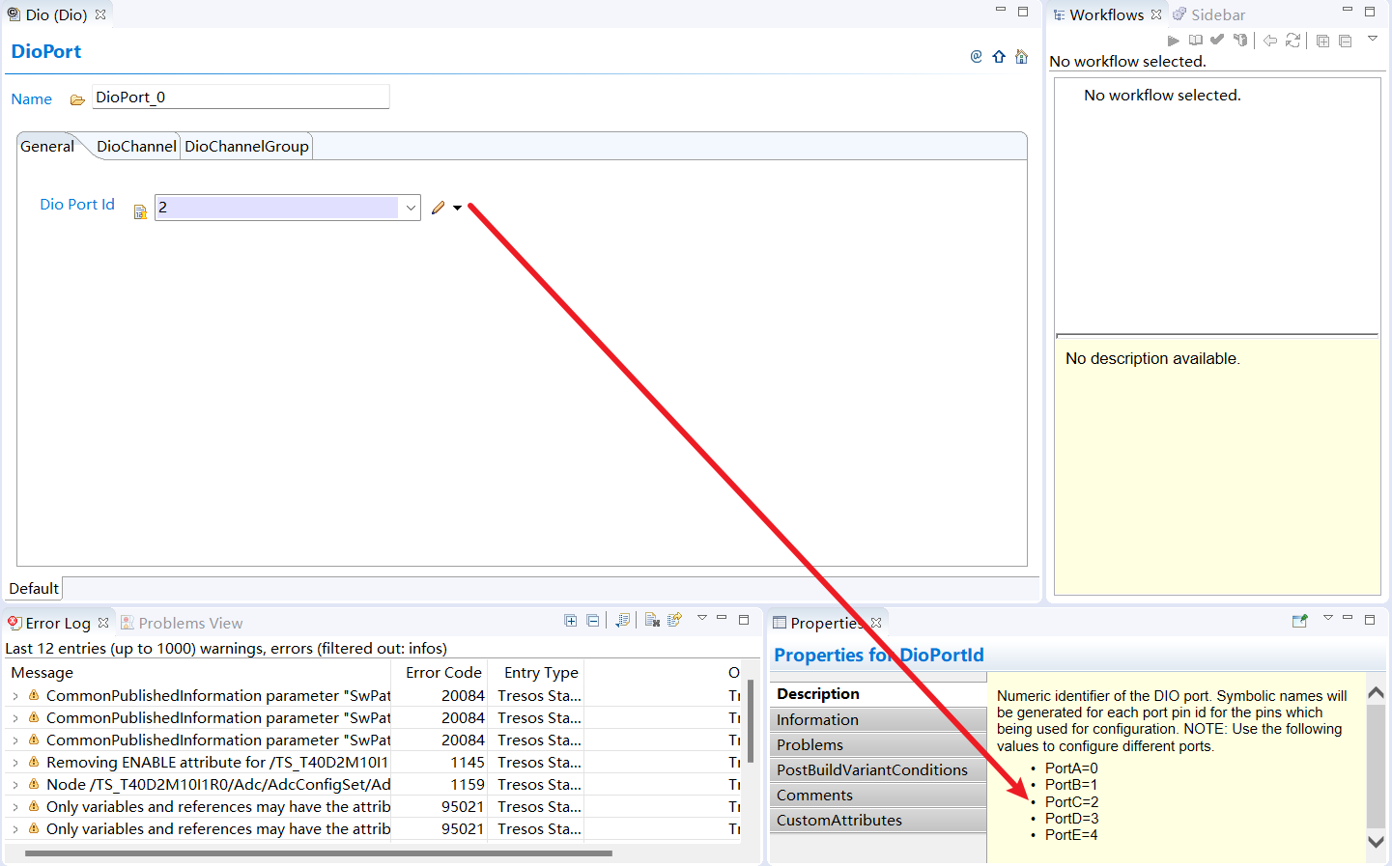Click the home icon in the DioPort header
1392x866 pixels.
[x=1021, y=57]
